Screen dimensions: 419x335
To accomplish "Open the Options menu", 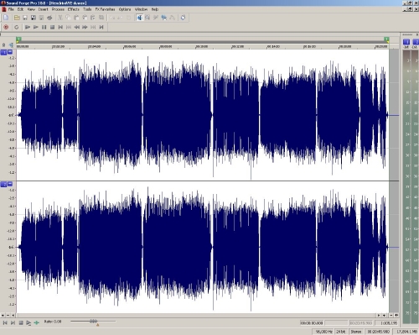I will 125,9.
